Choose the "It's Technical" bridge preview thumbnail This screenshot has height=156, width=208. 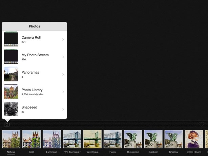(72, 139)
